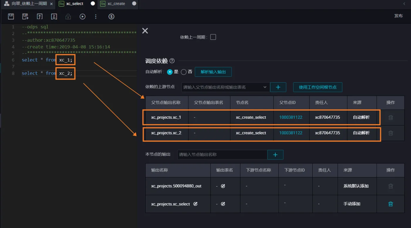Click the greyed-out unlock padlock icon
This screenshot has height=228, width=411.
click(x=68, y=16)
